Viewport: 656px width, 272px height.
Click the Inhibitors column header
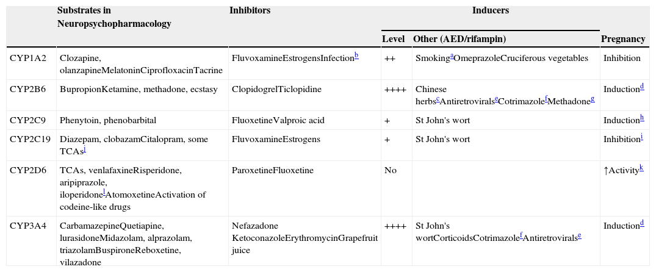(250, 11)
